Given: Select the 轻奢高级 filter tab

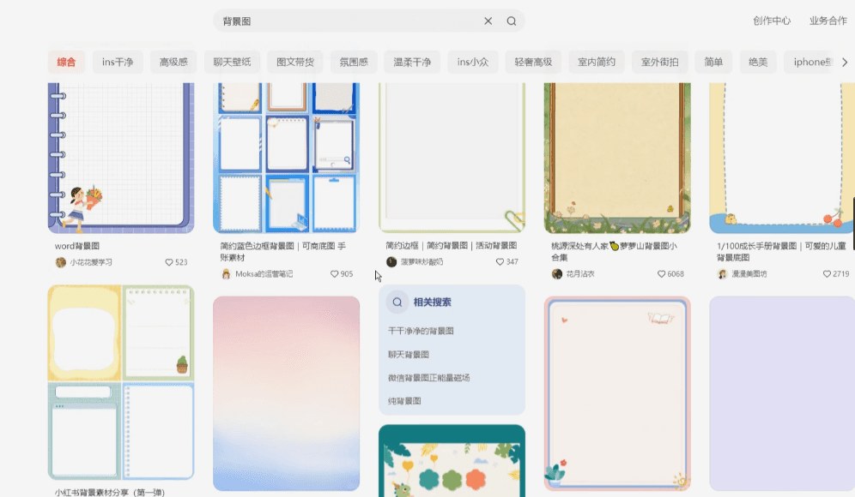Looking at the screenshot, I should [x=533, y=62].
